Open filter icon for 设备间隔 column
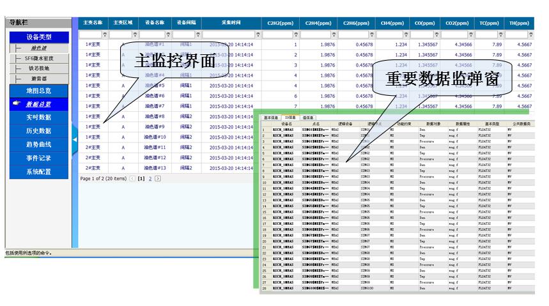549x306 pixels. click(198, 34)
